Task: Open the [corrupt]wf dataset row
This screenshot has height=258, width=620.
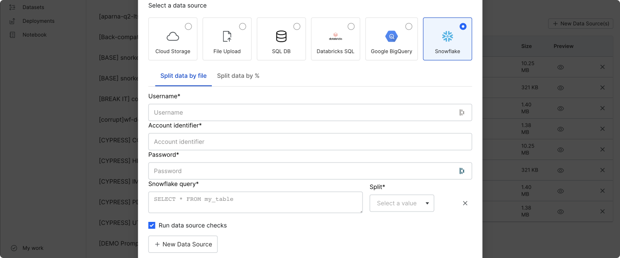Action: (x=118, y=120)
